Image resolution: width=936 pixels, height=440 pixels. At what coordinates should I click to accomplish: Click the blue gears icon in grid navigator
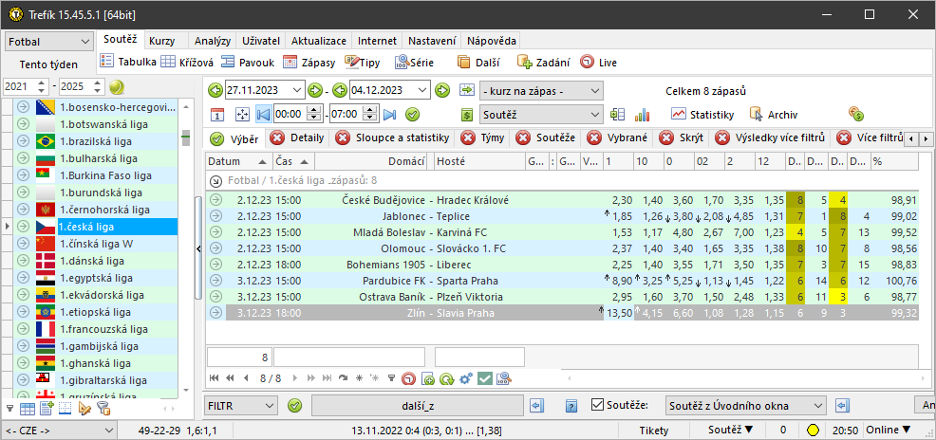(x=465, y=378)
